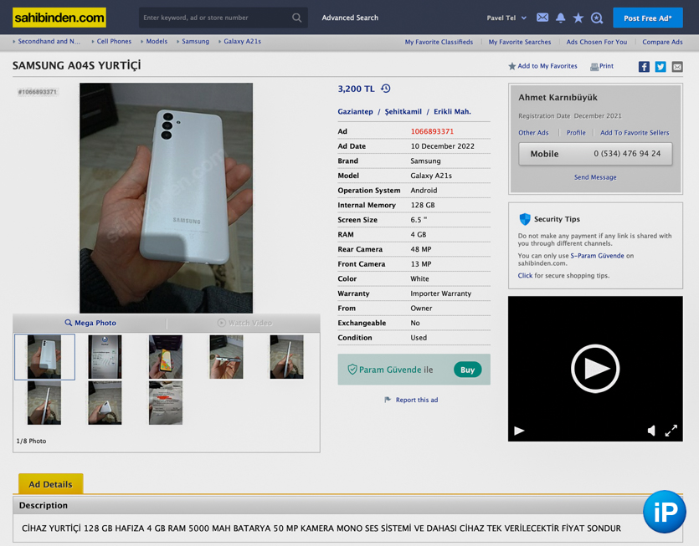Go to Samsung breadcrumb

point(195,42)
